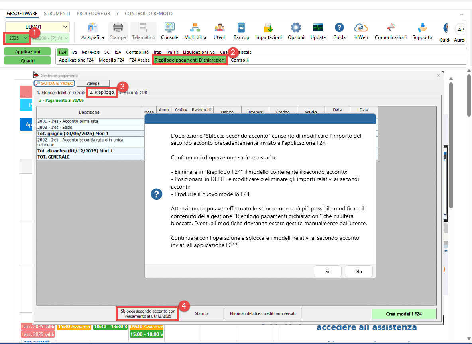
Task: Click the Crea modelli F24 button
Action: [403, 314]
